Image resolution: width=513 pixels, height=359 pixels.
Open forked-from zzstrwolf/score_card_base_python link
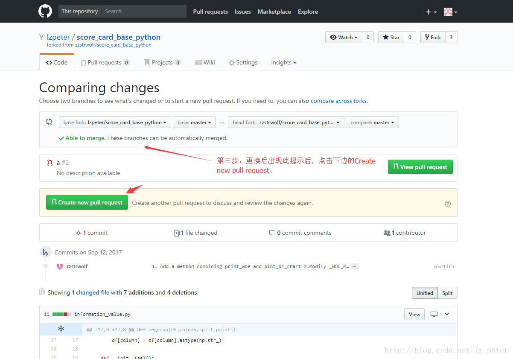pos(113,45)
